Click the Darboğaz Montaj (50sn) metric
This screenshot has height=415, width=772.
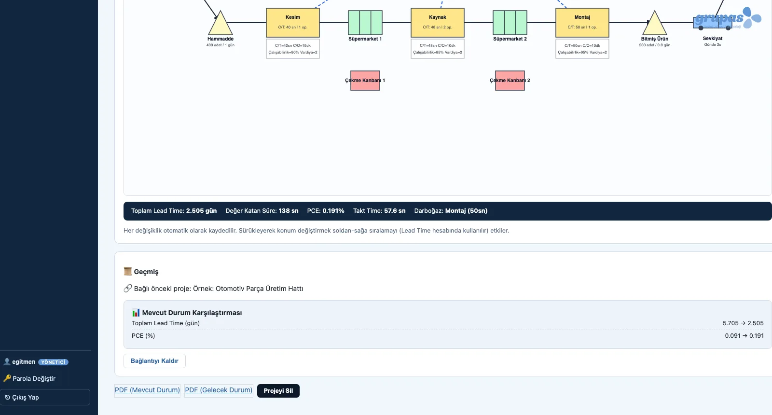coord(451,211)
